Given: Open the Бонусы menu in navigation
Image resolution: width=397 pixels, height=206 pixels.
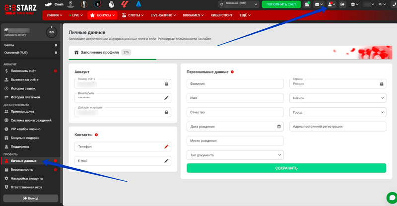Looking at the screenshot, I should [103, 15].
